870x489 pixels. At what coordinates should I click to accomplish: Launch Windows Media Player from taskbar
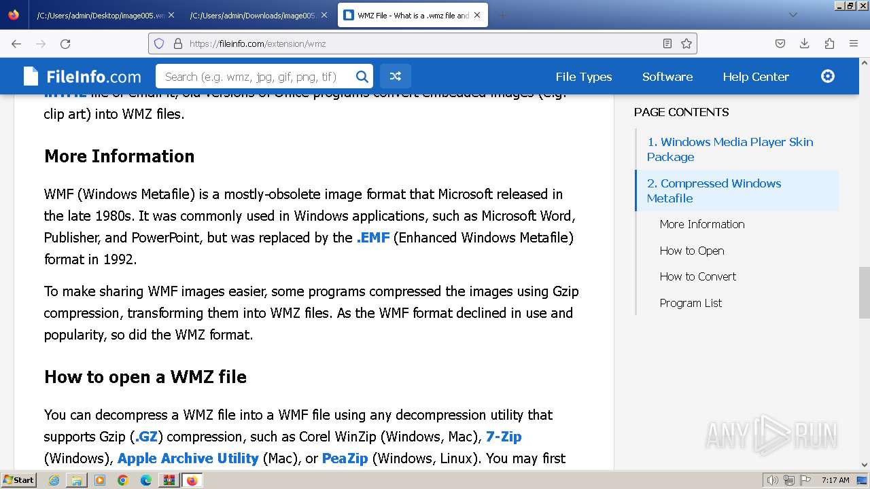point(100,480)
